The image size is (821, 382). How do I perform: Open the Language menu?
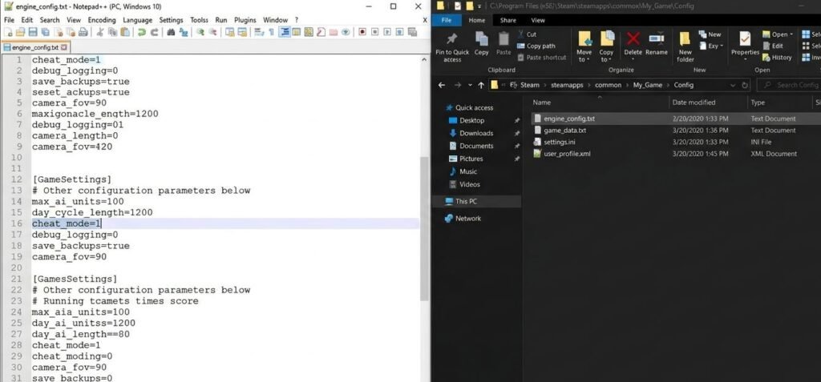click(138, 20)
